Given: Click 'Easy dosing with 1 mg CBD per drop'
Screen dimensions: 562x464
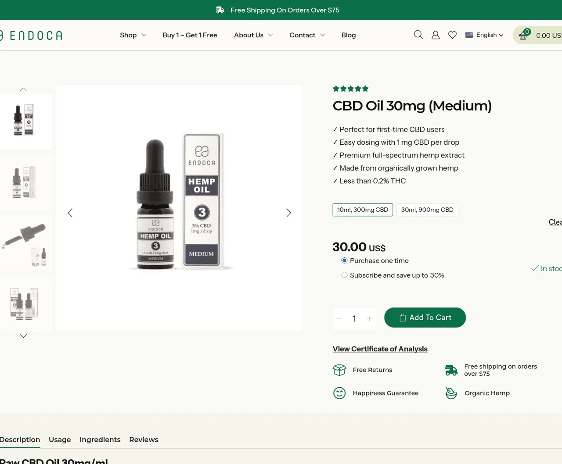Looking at the screenshot, I should pyautogui.click(x=399, y=142).
